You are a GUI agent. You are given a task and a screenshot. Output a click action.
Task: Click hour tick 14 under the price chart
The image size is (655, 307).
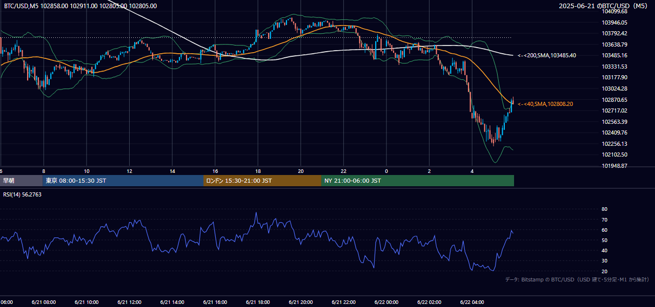coord(172,171)
